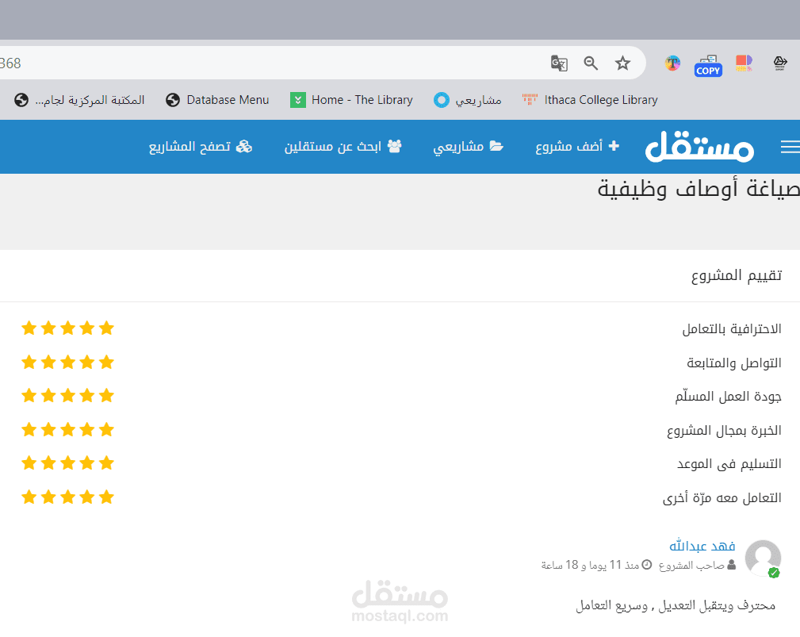Click the plus icon beside أضف مشروع

pyautogui.click(x=614, y=146)
